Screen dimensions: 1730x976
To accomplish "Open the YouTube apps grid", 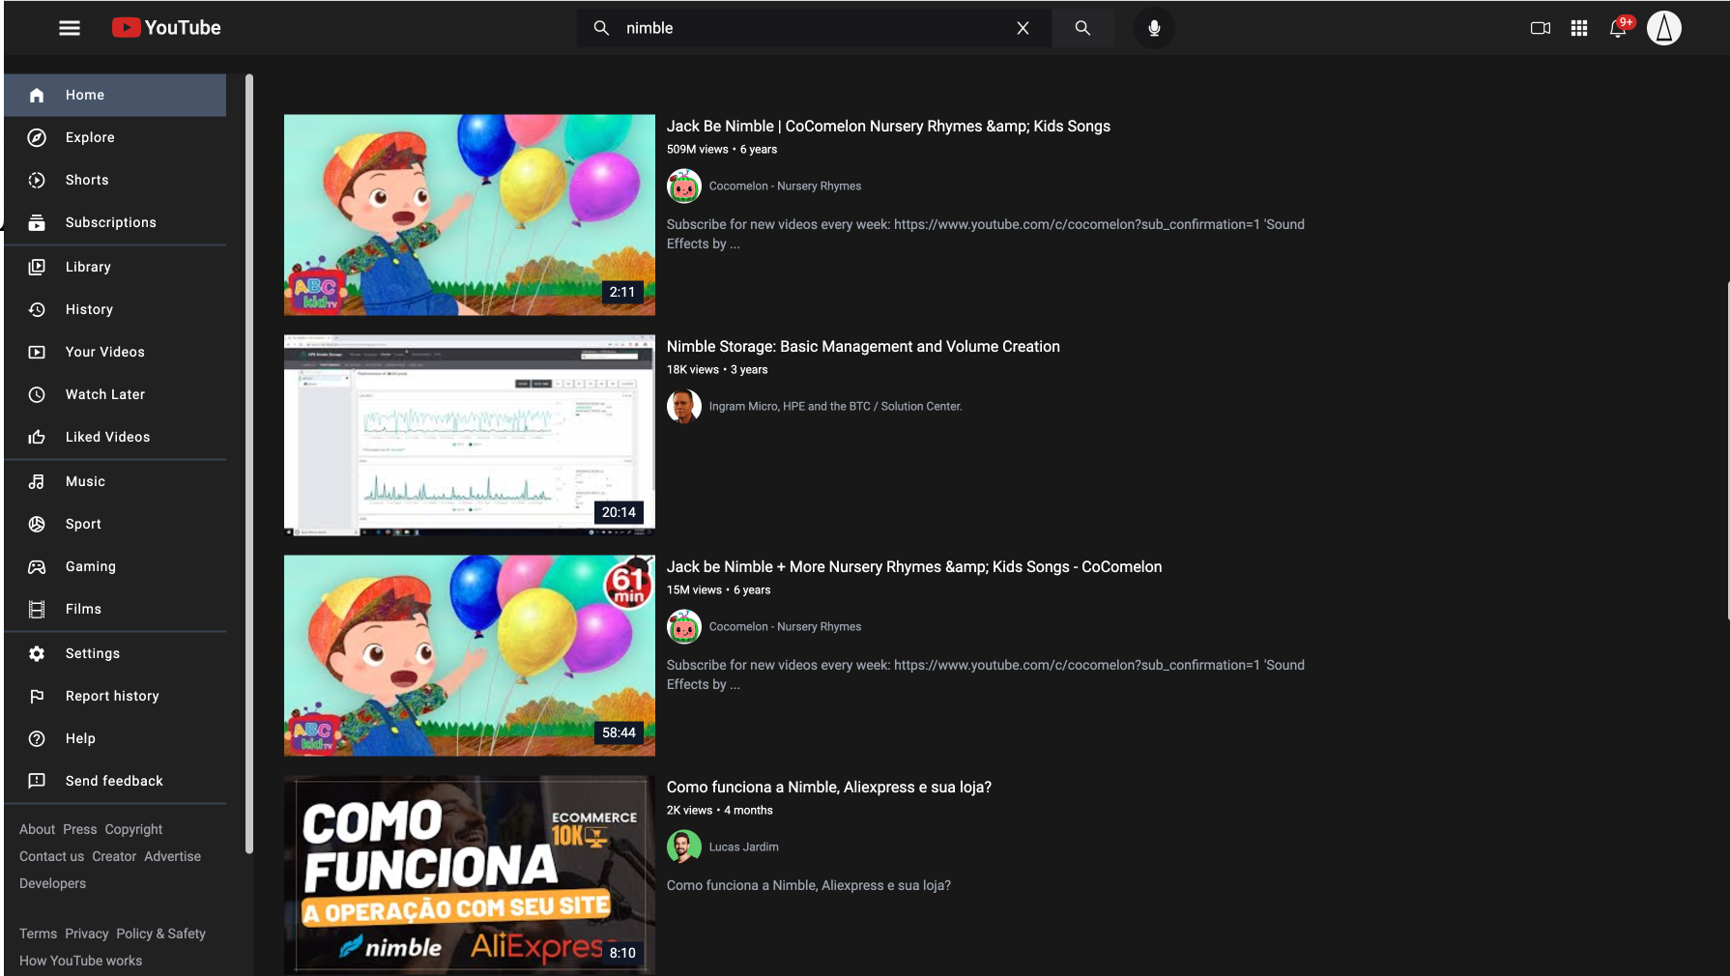I will click(1579, 28).
